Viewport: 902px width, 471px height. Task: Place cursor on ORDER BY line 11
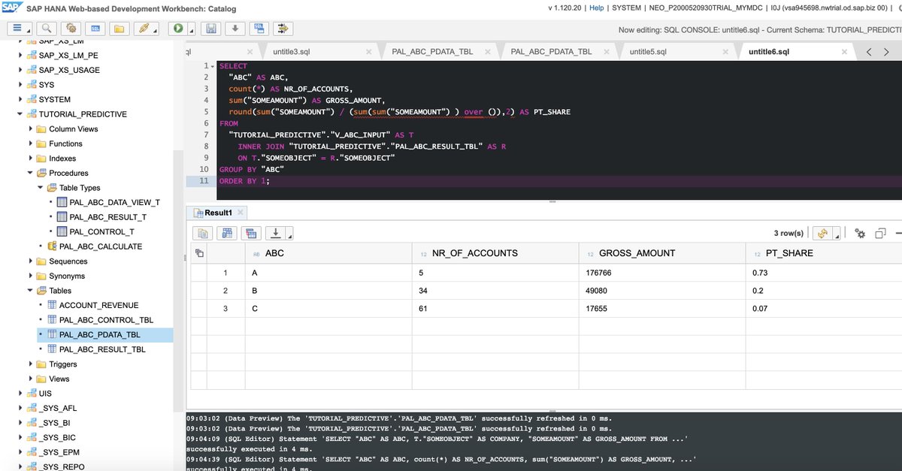click(558, 181)
